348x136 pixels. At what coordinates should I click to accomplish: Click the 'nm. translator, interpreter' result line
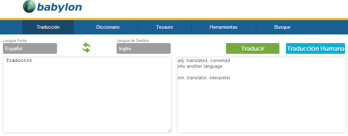(204, 78)
